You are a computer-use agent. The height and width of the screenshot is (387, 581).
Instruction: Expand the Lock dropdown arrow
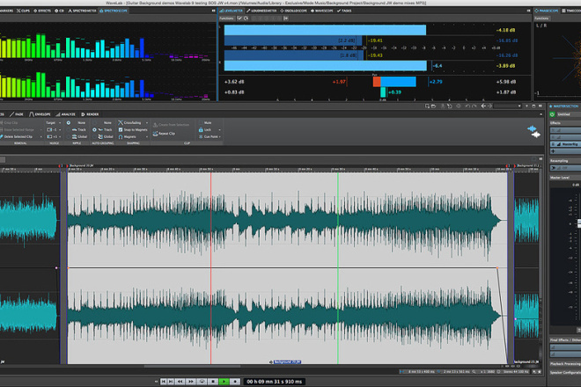[220, 129]
